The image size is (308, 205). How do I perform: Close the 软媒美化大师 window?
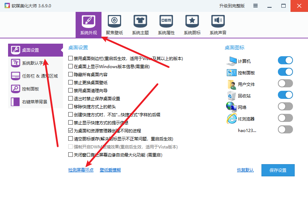click(299, 6)
